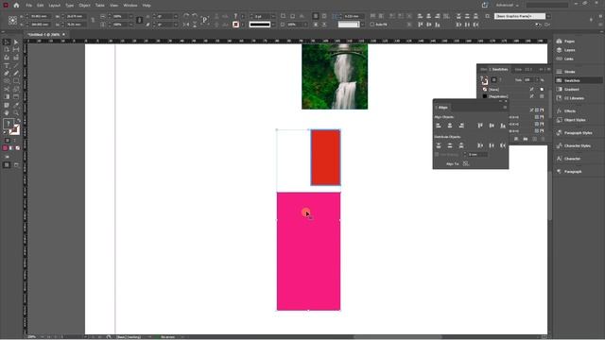605x340 pixels.
Task: Open the Basic Graphics Frame style dropdown
Action: tap(548, 16)
